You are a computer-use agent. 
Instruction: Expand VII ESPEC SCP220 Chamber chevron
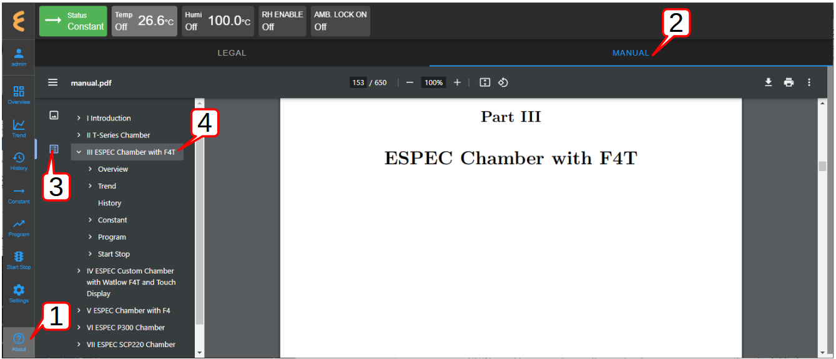tap(79, 344)
